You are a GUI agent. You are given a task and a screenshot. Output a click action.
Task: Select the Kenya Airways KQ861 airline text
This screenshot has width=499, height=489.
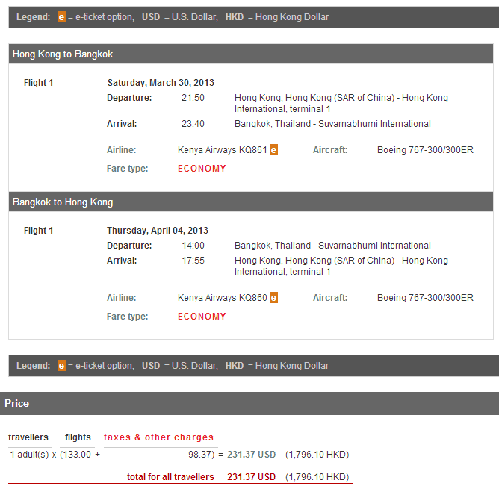pyautogui.click(x=222, y=150)
